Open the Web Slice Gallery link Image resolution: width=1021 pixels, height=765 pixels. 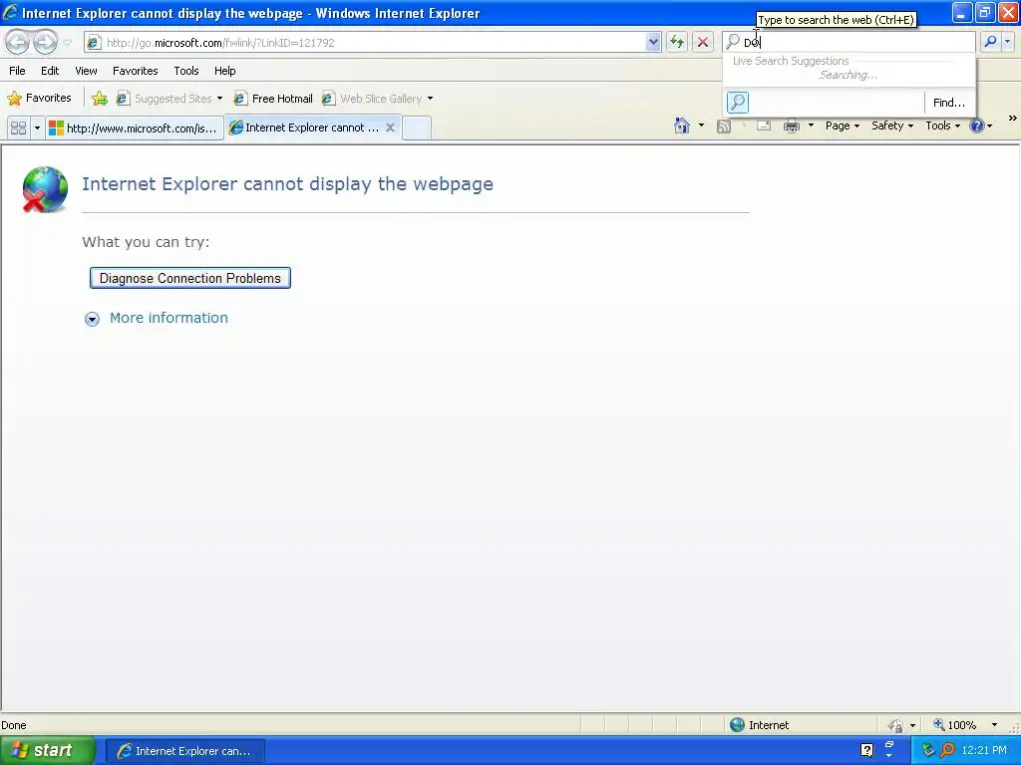point(373,99)
